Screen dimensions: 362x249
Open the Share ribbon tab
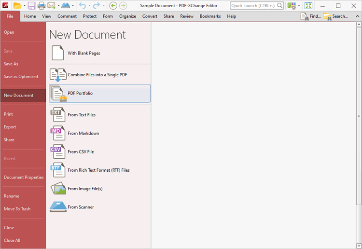click(x=169, y=16)
